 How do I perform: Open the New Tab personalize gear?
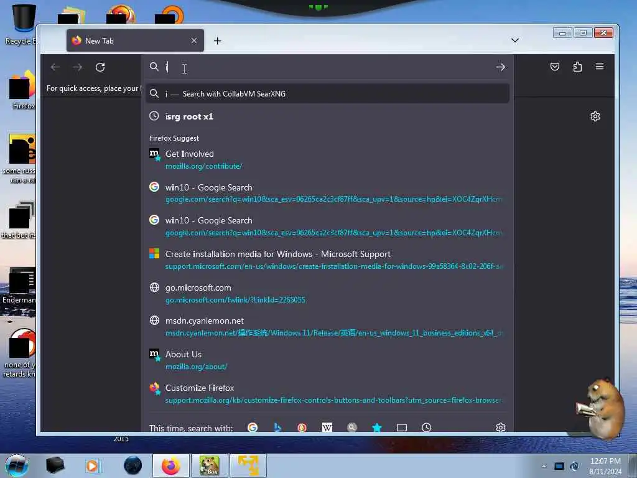(595, 116)
